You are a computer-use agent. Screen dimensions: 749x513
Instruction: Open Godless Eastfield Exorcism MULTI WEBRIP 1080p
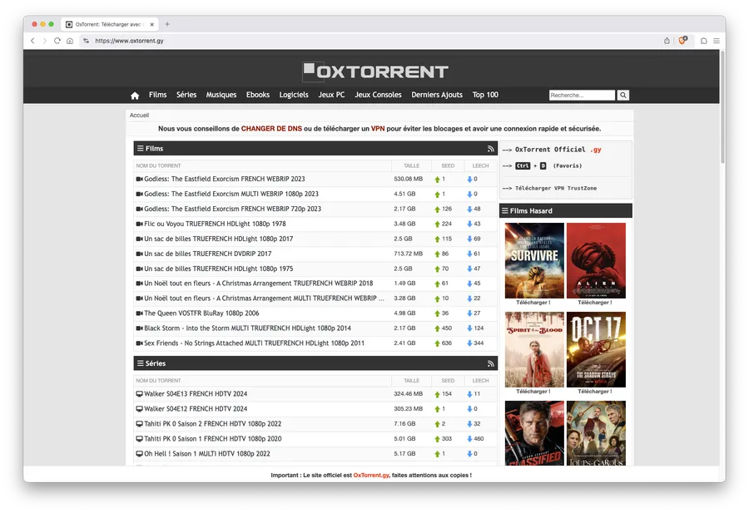(231, 194)
